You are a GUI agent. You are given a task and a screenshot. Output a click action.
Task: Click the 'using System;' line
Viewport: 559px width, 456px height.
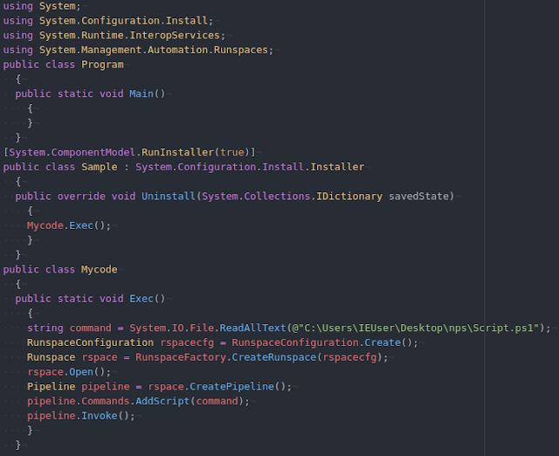pyautogui.click(x=42, y=6)
